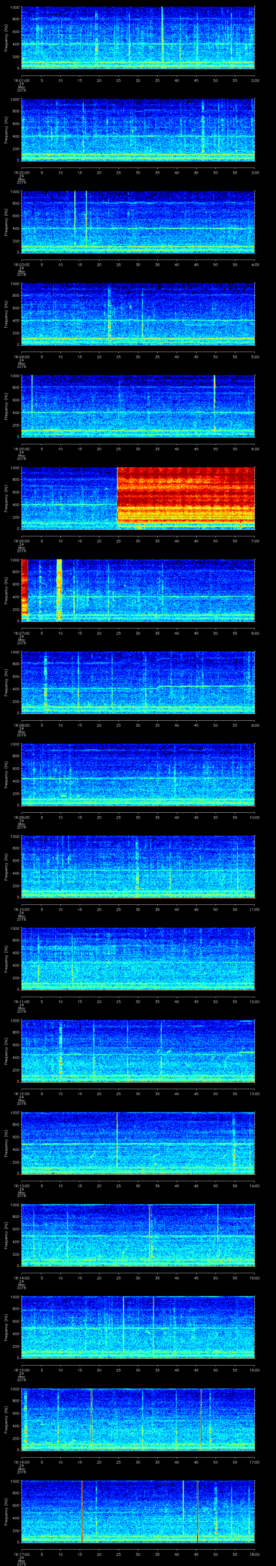Click the 16:14:00 start time label

click(x=22, y=1277)
